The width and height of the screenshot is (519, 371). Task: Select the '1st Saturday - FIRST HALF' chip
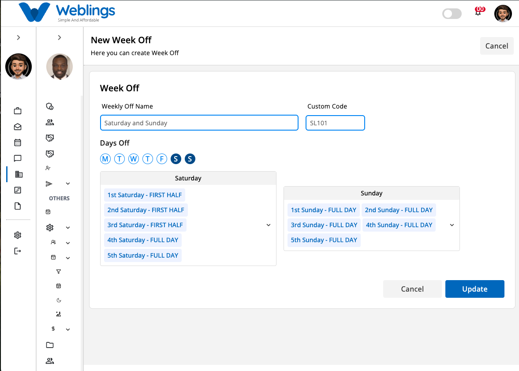[145, 195]
